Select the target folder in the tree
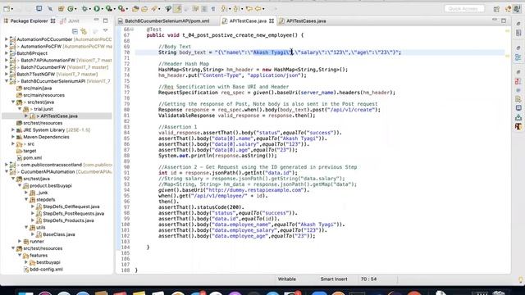Screen dimensions: 525x295 click(x=30, y=151)
